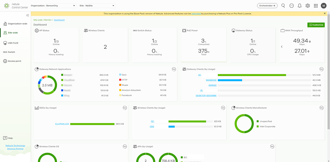
Task: Click the Nebula Control Center logo
Action: tap(16, 6)
